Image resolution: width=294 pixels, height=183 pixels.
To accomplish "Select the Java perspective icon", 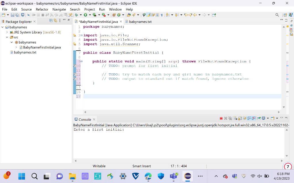I will pyautogui.click(x=291, y=15).
